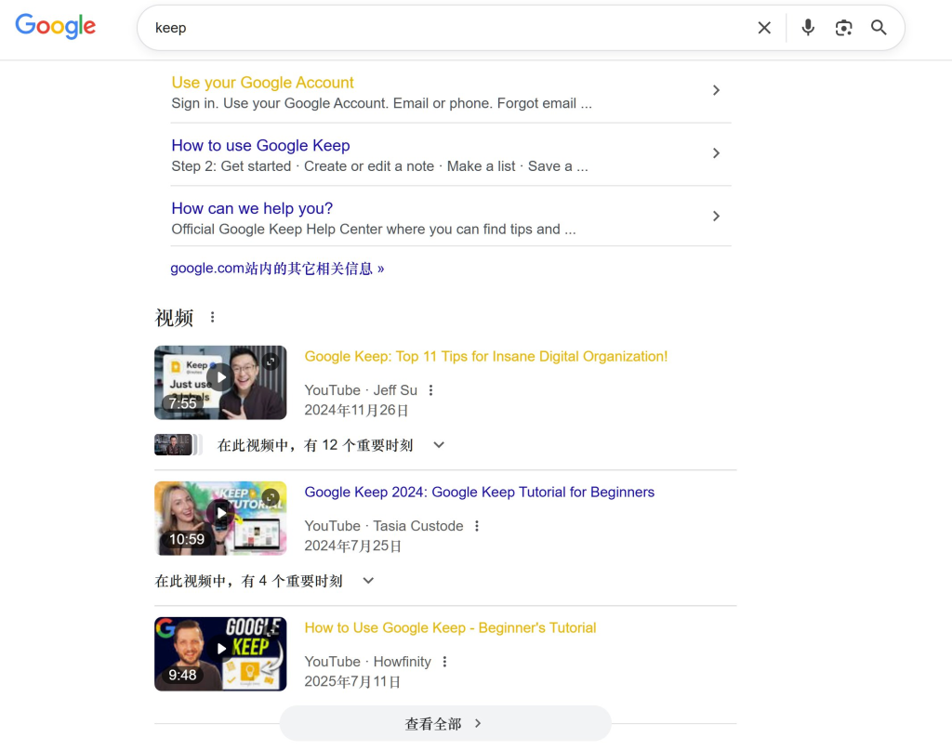
Task: Click the 查看全部 button
Action: (x=445, y=723)
